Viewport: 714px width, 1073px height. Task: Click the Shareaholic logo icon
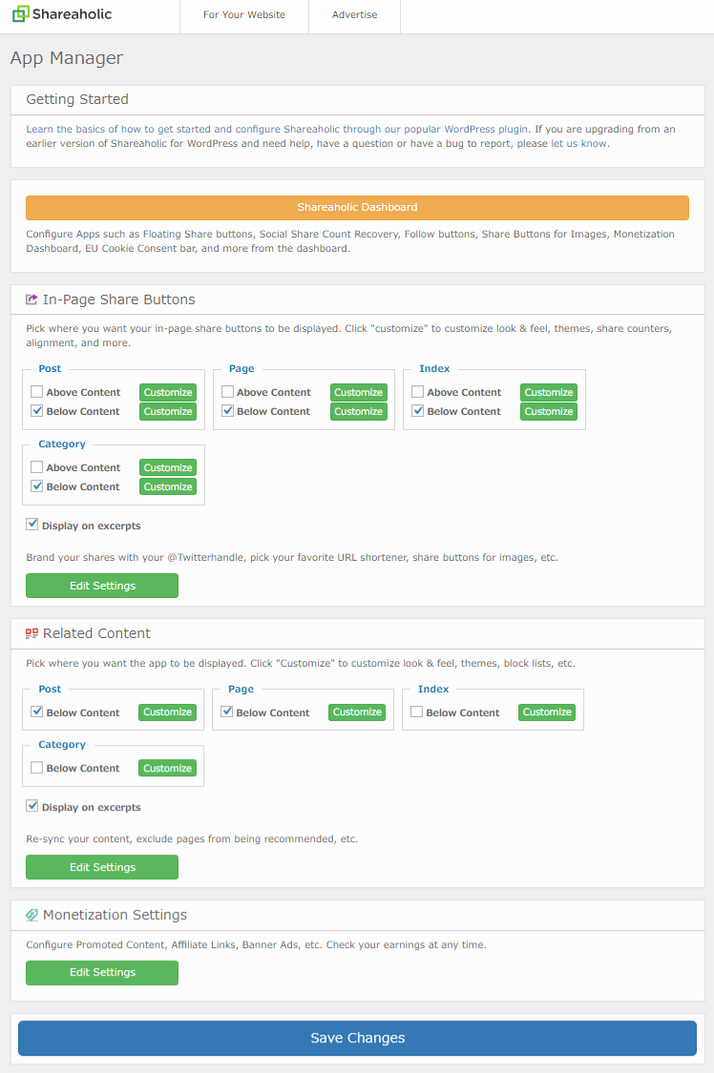tap(21, 13)
